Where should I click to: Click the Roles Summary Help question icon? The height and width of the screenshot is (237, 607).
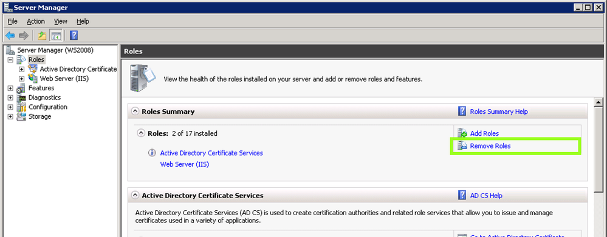point(462,112)
